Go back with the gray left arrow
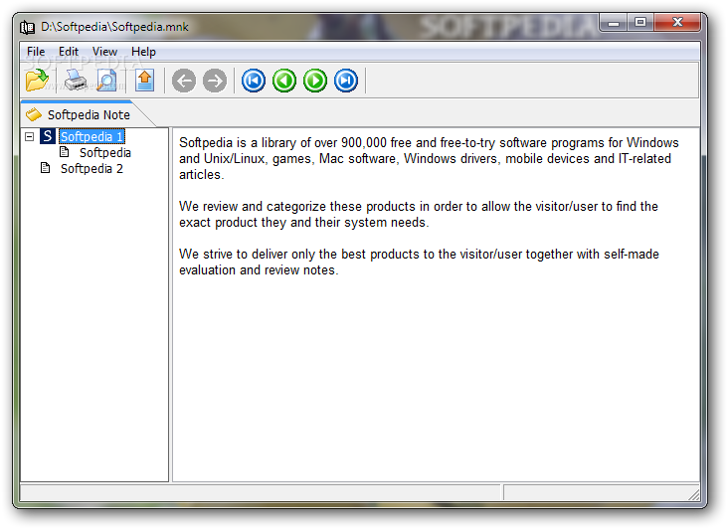The image size is (728, 529). coord(184,81)
